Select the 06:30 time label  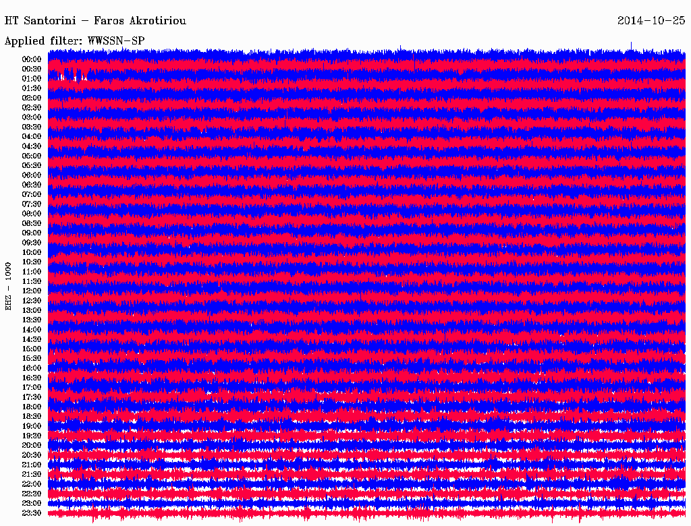point(32,185)
